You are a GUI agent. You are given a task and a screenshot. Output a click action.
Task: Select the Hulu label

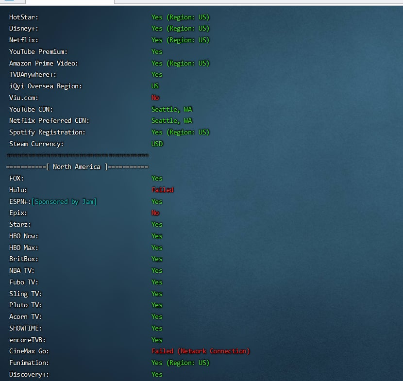pyautogui.click(x=18, y=190)
